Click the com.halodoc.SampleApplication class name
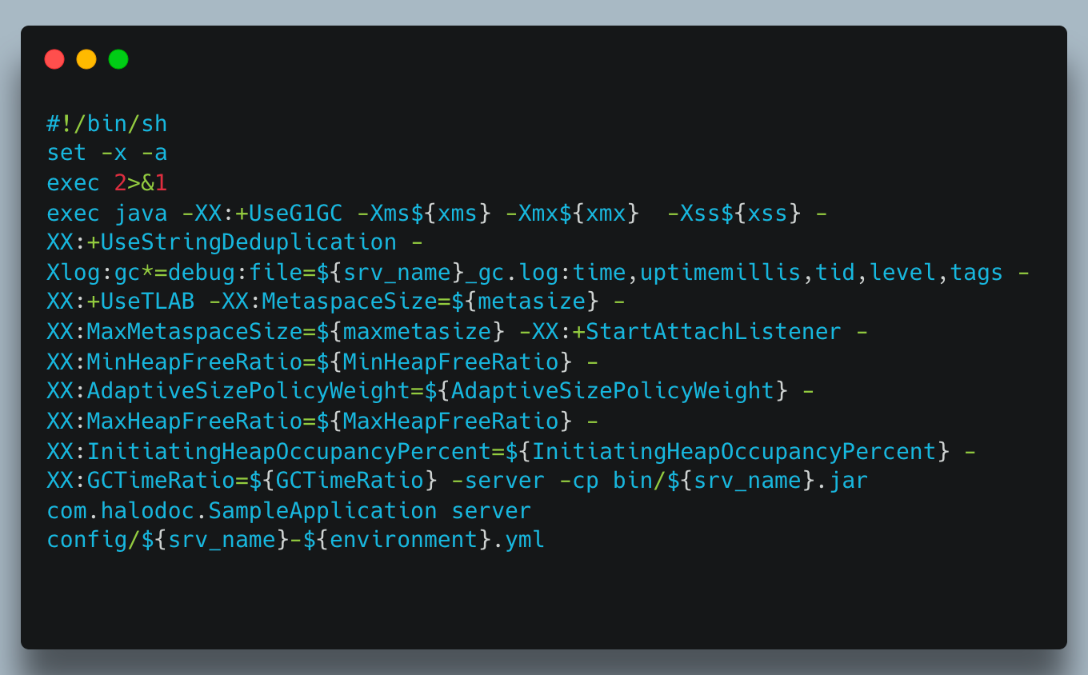This screenshot has width=1088, height=675. (x=242, y=510)
